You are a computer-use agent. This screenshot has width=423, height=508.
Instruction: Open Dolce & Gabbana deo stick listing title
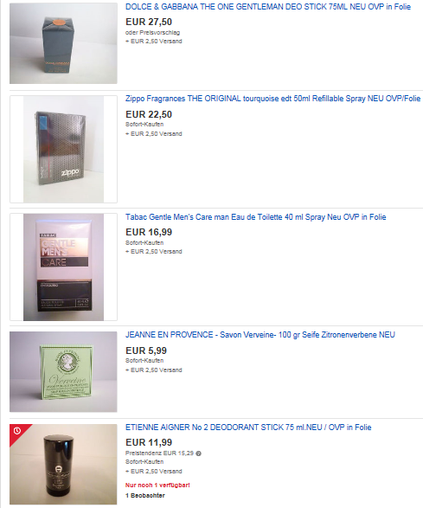pos(268,7)
